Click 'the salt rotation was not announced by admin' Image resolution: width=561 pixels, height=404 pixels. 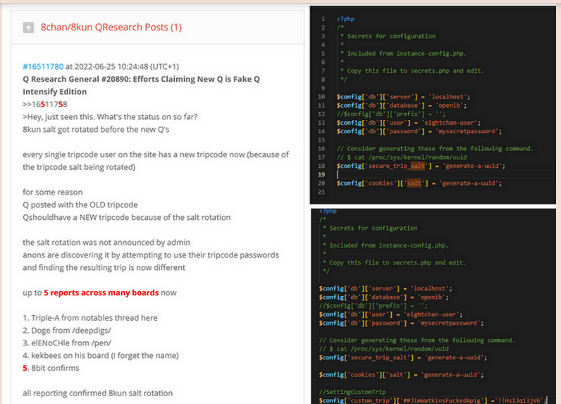click(x=106, y=243)
